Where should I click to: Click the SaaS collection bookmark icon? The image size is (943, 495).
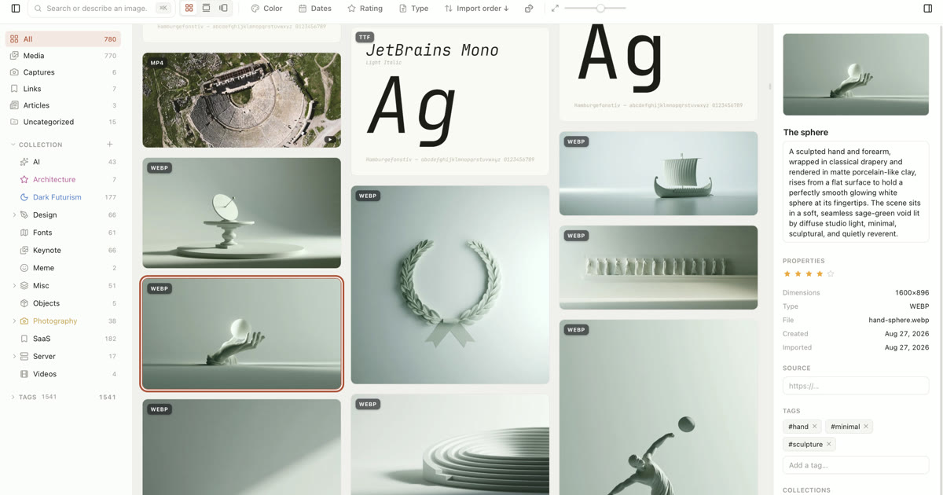coord(24,339)
